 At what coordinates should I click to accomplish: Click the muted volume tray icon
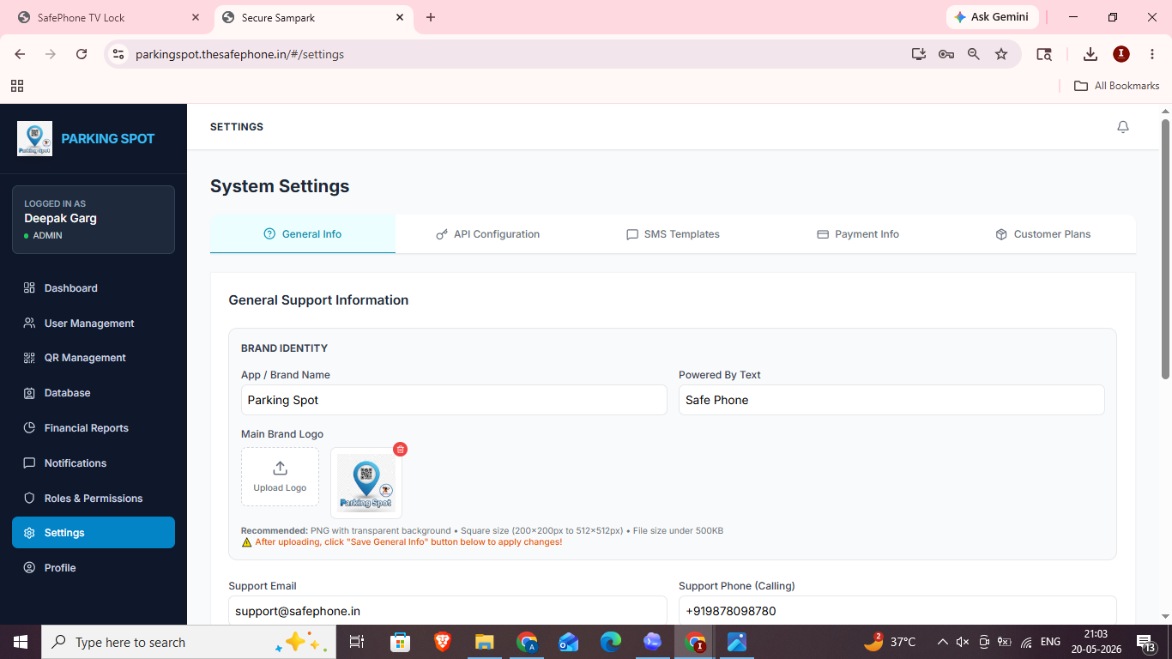click(963, 642)
